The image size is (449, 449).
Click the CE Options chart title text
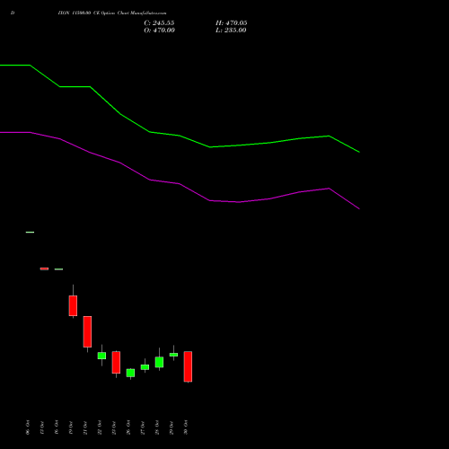pos(112,13)
